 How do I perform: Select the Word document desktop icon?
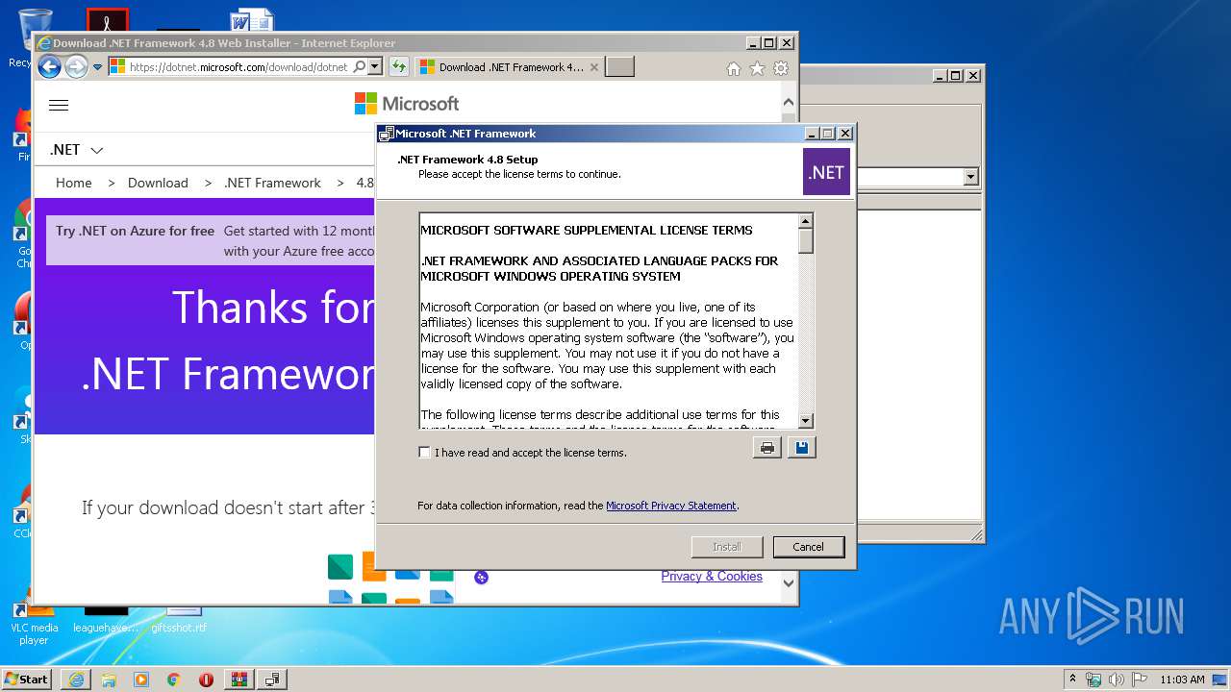(252, 20)
